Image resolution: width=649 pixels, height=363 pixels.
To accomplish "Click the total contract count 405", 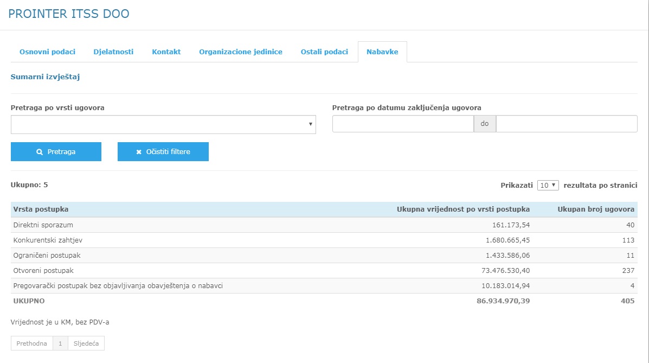I will click(x=627, y=301).
